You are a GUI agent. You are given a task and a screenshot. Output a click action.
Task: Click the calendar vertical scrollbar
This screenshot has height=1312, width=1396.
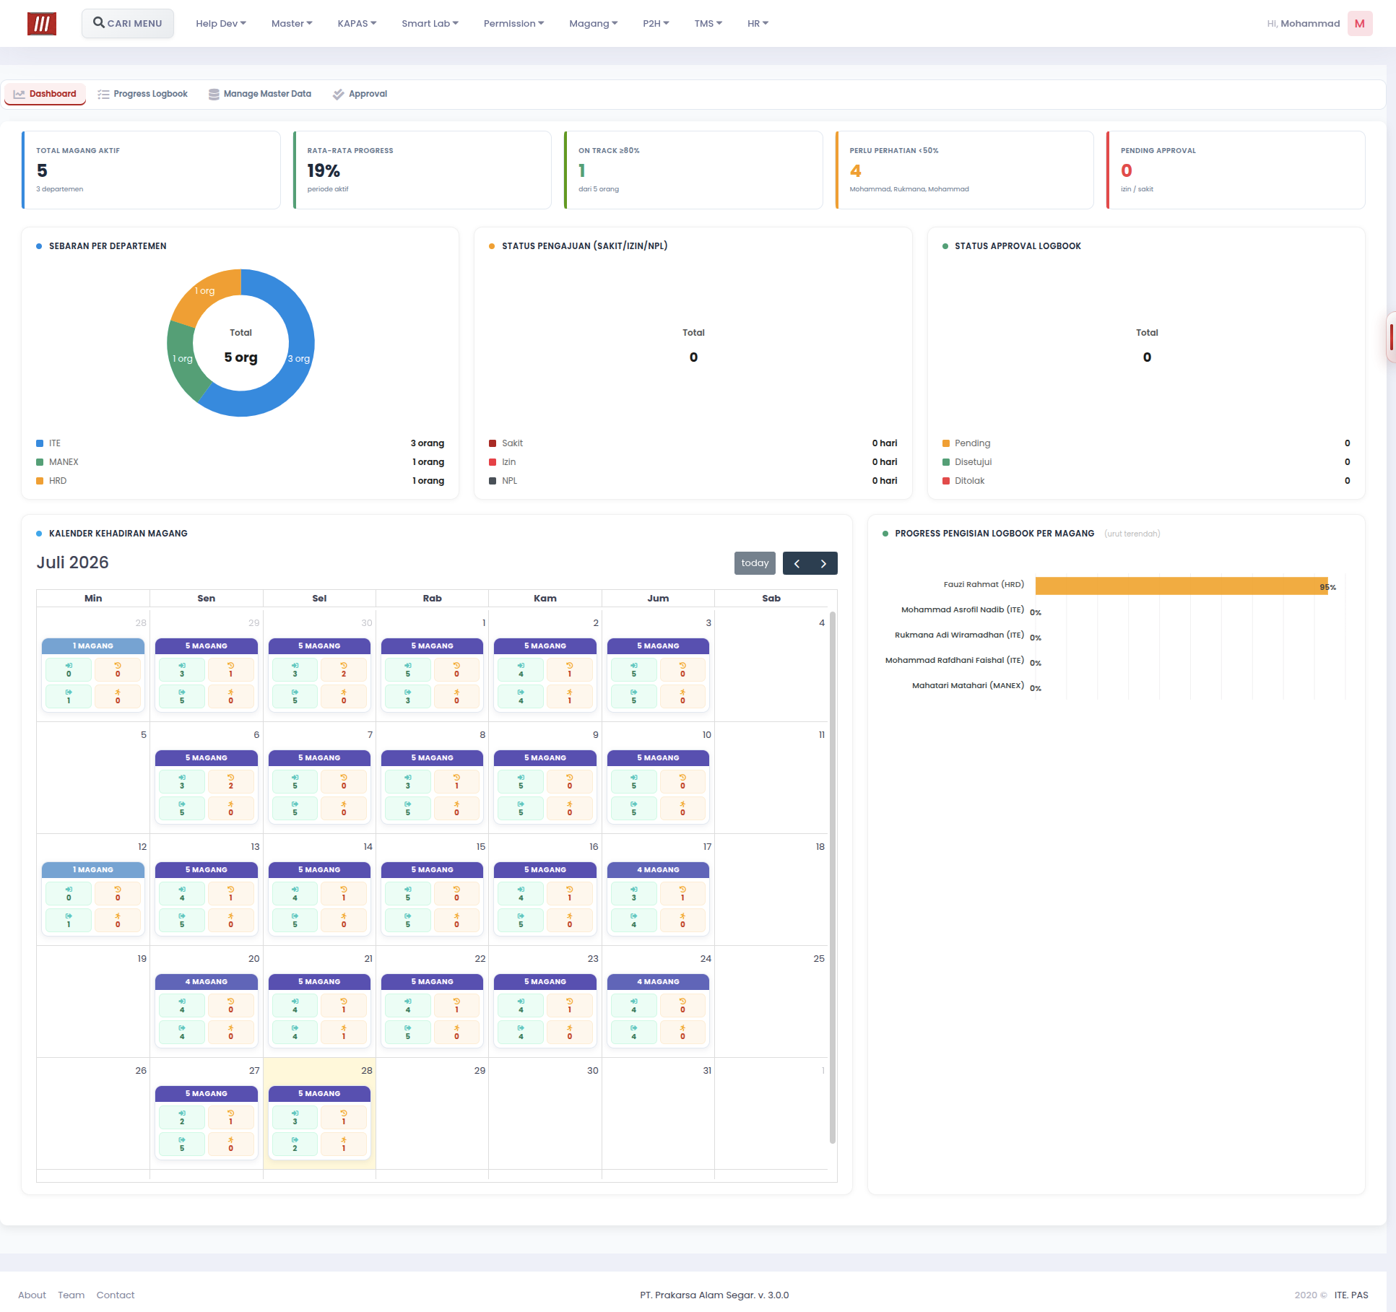(x=833, y=877)
